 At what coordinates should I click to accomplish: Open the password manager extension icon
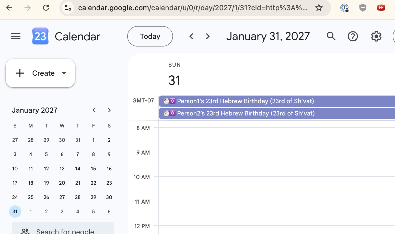(344, 8)
